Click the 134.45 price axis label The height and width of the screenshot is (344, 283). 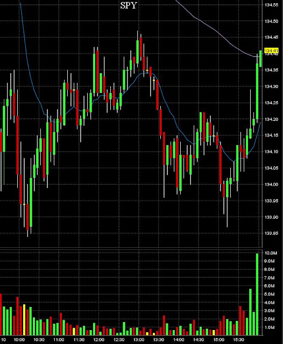coord(271,37)
